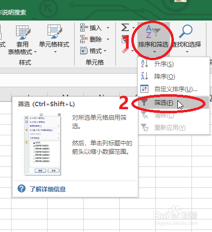The width and height of the screenshot is (212, 232).
Task: Click the Insert (插入) cells icon
Action: pos(84,28)
